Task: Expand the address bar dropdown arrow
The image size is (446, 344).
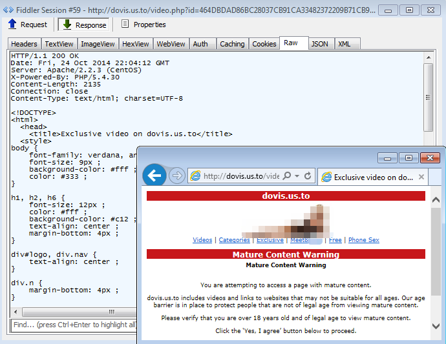Action: click(297, 176)
